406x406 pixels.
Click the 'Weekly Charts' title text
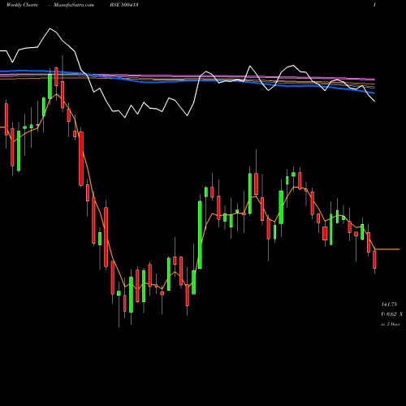pos(22,5)
